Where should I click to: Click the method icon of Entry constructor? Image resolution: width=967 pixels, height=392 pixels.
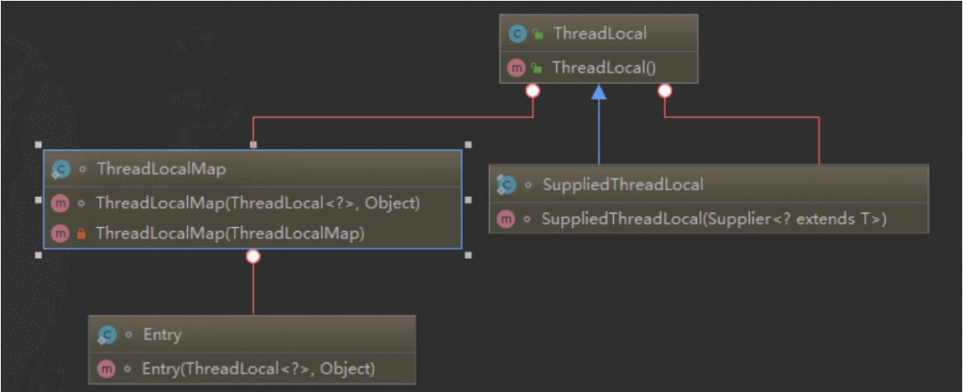coord(108,367)
